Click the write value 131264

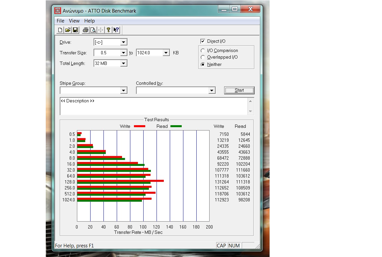click(222, 182)
